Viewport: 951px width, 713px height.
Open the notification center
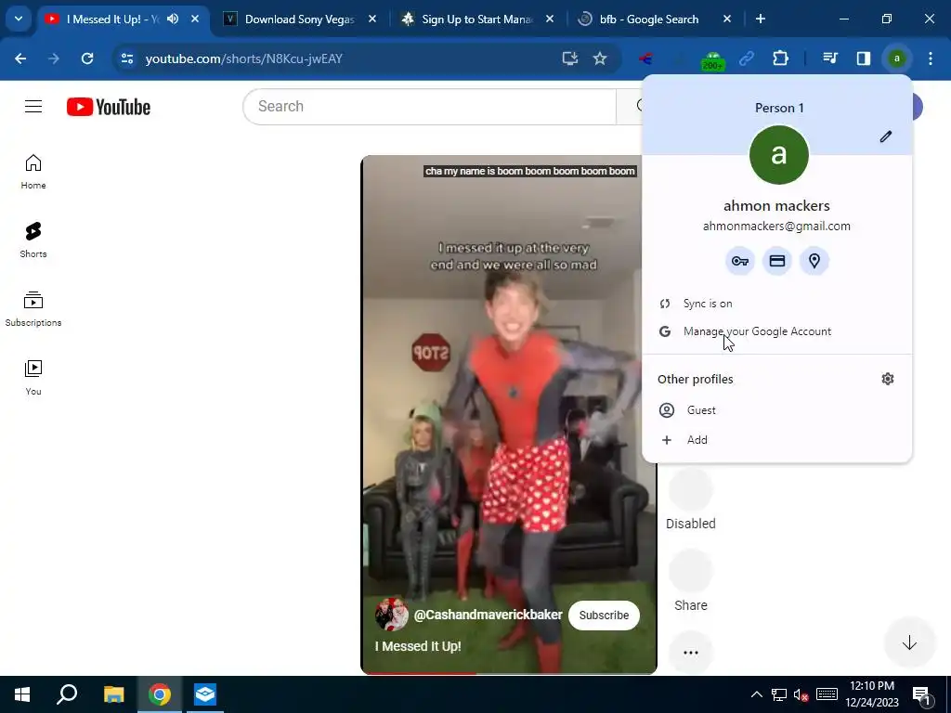pos(921,694)
